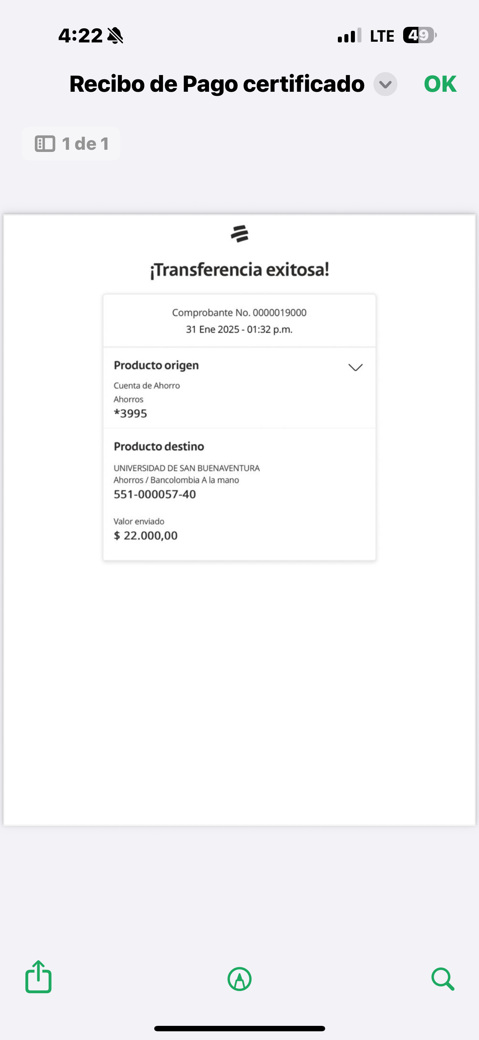Confirm with the green OK button

440,84
